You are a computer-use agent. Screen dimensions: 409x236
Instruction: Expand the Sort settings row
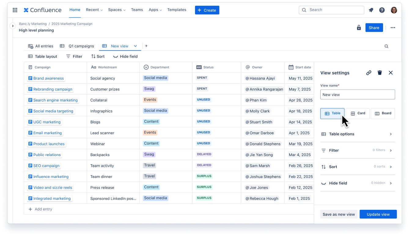click(x=357, y=167)
